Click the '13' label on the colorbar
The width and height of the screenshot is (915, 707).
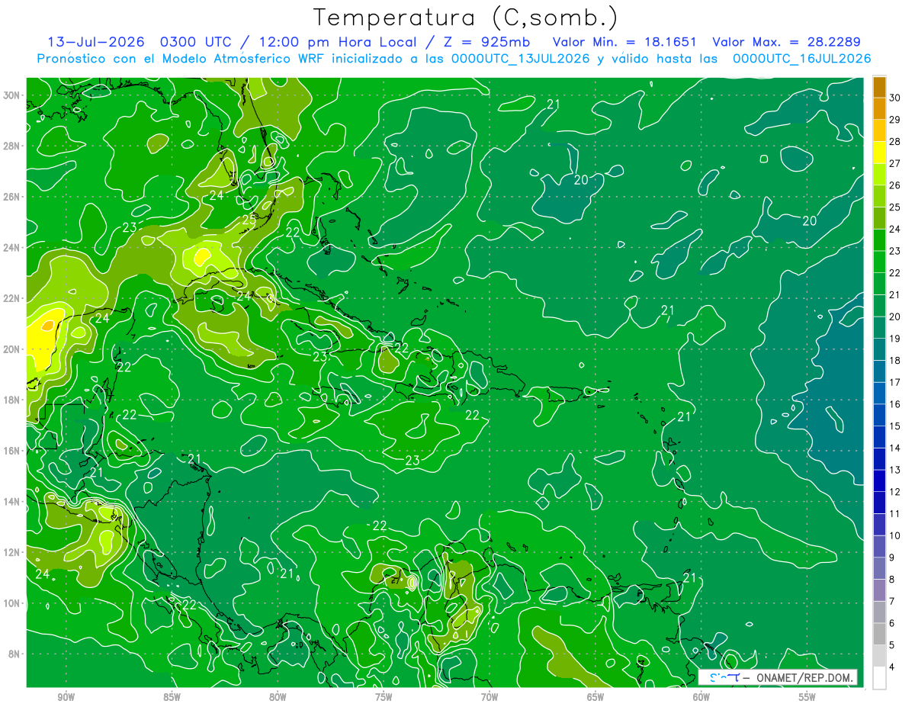[895, 470]
